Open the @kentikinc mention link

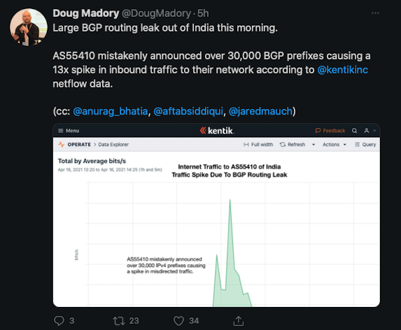(342, 70)
